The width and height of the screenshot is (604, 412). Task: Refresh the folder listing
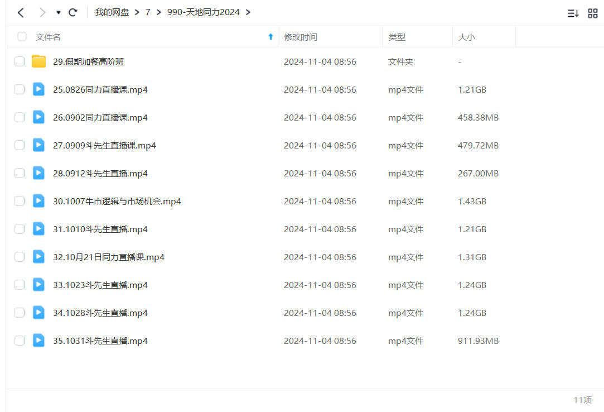73,13
